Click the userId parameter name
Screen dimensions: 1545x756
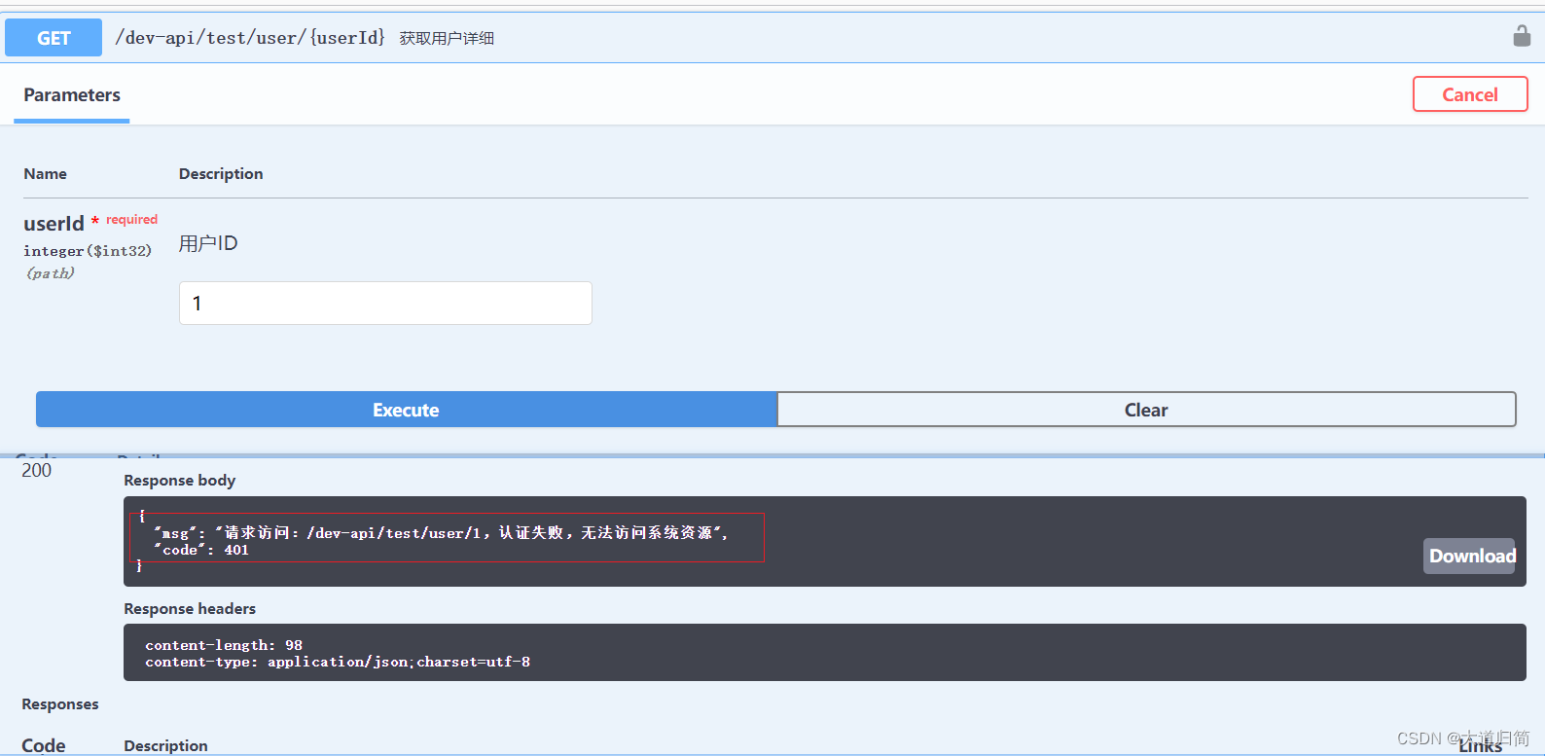pos(54,224)
